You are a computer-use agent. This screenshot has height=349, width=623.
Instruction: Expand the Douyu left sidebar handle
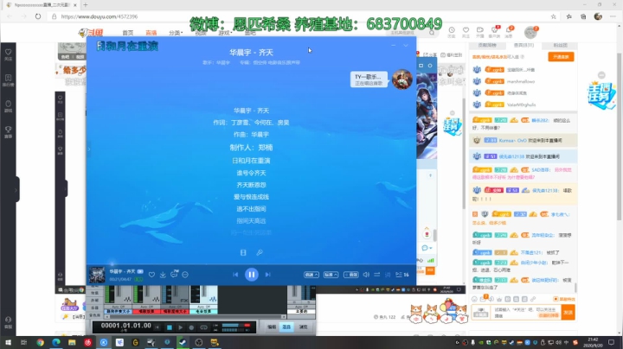coord(16,189)
